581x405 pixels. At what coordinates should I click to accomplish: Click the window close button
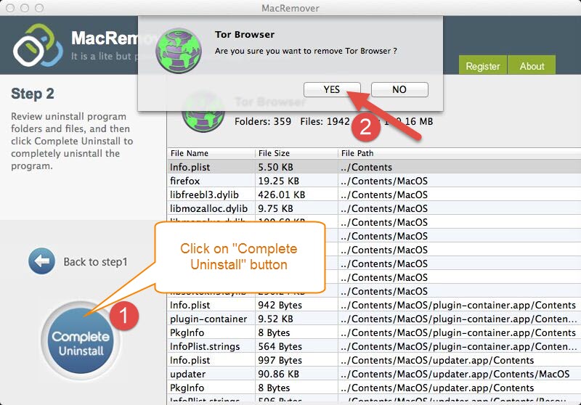point(10,8)
